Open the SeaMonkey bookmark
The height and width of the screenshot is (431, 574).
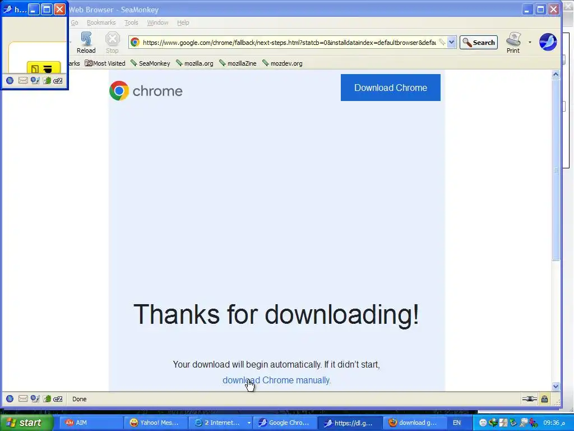coord(150,63)
